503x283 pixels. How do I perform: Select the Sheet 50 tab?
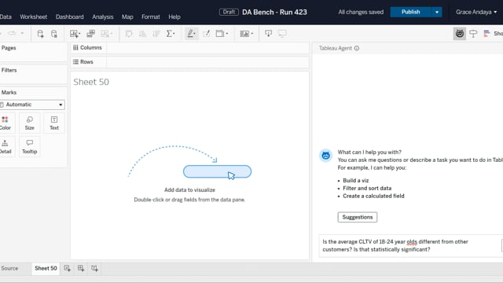(x=46, y=268)
